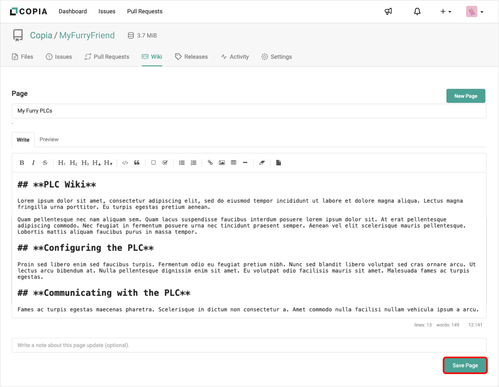Viewport: 499px width, 387px height.
Task: Switch to the Preview tab
Action: coord(49,140)
